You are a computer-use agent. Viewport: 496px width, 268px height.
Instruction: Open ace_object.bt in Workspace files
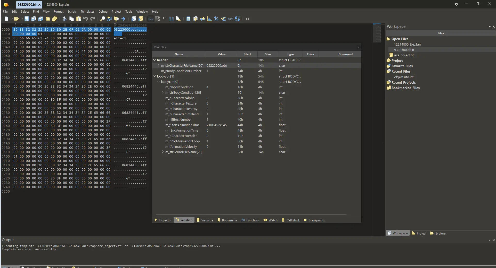coord(404,55)
